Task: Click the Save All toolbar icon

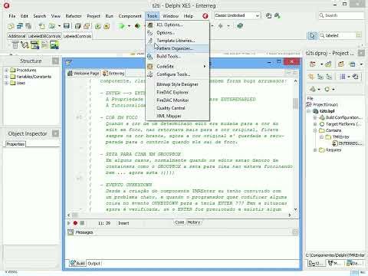Action: tap(78, 26)
